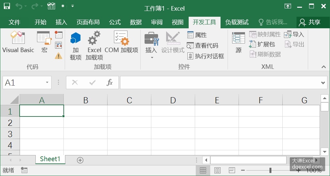Click the vertical scrollbar down arrow
The width and height of the screenshot is (330, 176).
pyautogui.click(x=325, y=152)
